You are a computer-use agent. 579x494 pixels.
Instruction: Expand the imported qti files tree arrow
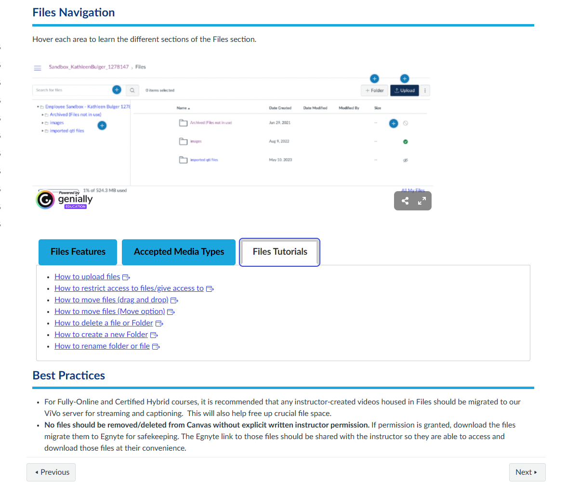(43, 131)
